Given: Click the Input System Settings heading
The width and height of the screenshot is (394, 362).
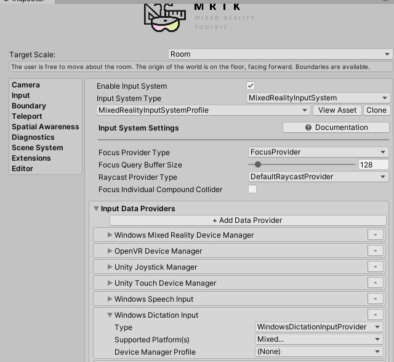Looking at the screenshot, I should (139, 128).
